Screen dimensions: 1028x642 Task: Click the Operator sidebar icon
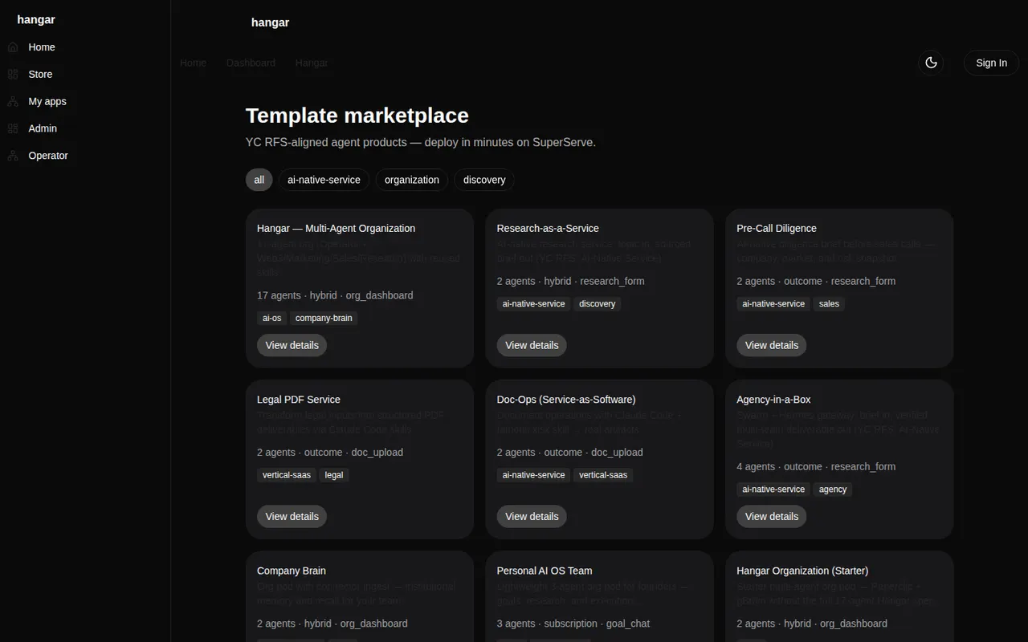[x=13, y=156]
